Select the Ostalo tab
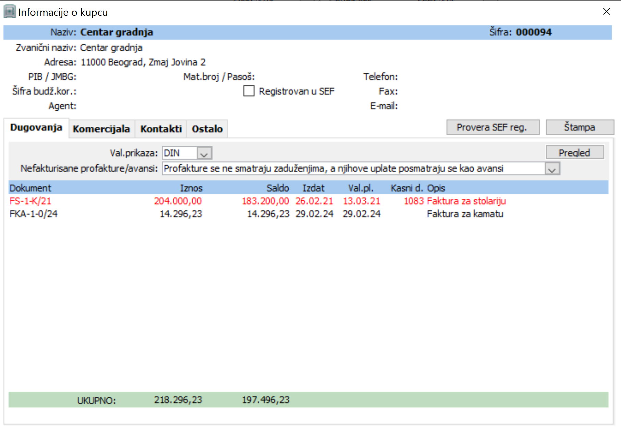Viewport: 621px width, 434px height. (x=207, y=129)
